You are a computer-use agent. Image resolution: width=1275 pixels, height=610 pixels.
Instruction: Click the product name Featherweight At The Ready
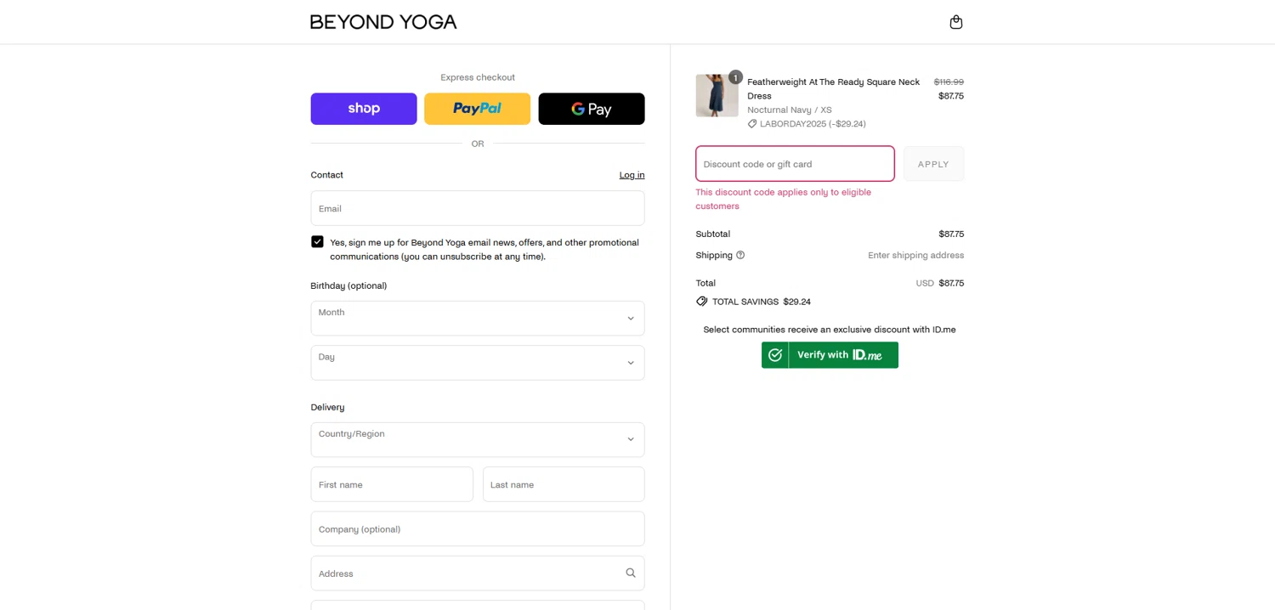833,88
